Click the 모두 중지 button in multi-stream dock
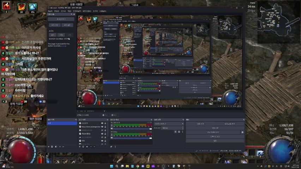The width and height of the screenshot is (301, 169). coord(67,25)
